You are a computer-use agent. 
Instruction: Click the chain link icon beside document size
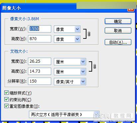pos(94,66)
